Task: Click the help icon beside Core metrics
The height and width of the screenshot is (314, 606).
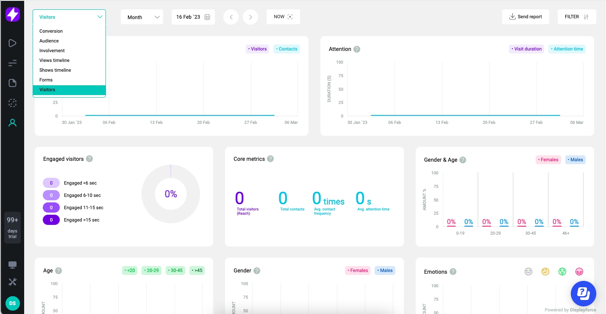Action: (x=270, y=159)
